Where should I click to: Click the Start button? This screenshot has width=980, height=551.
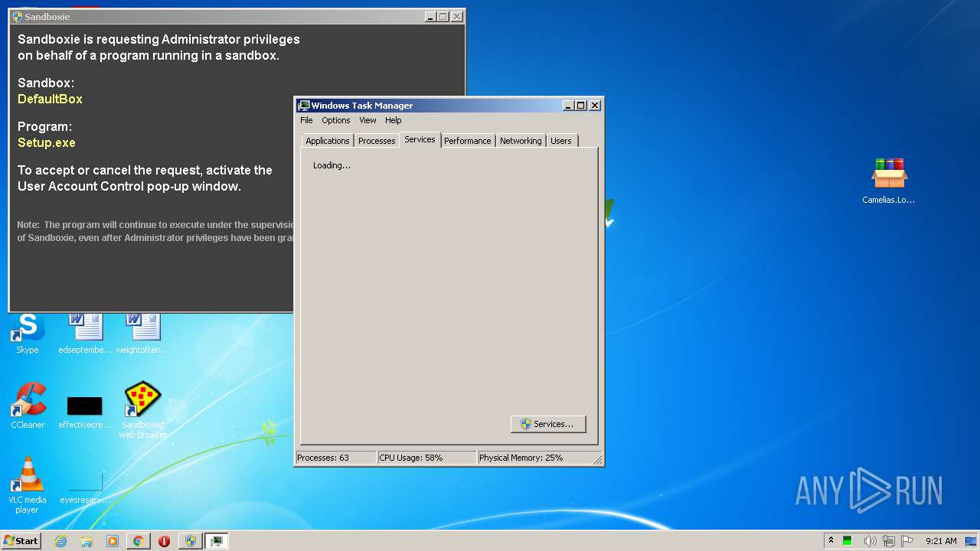click(21, 541)
